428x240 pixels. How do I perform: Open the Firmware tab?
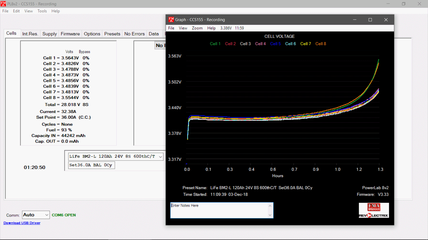(70, 34)
